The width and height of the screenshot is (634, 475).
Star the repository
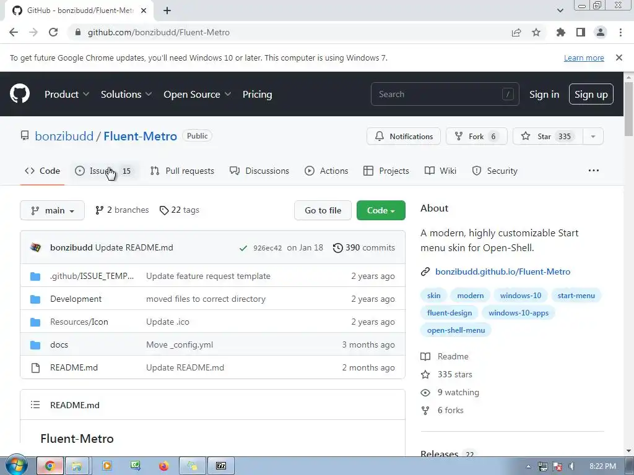tap(548, 137)
